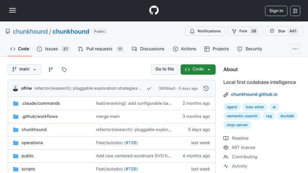Click the '5 days ago' timestamp in chunkhound row
This screenshot has width=308, height=173.
[199, 130]
